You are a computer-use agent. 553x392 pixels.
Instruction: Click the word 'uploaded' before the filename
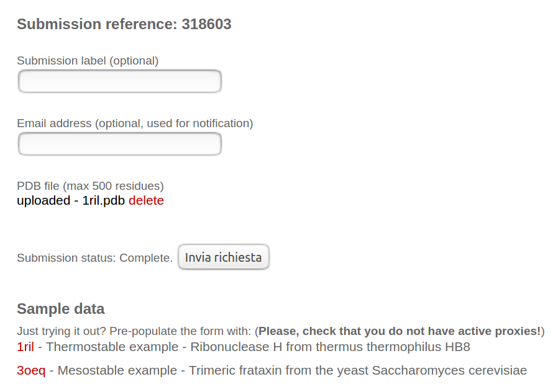pos(43,201)
